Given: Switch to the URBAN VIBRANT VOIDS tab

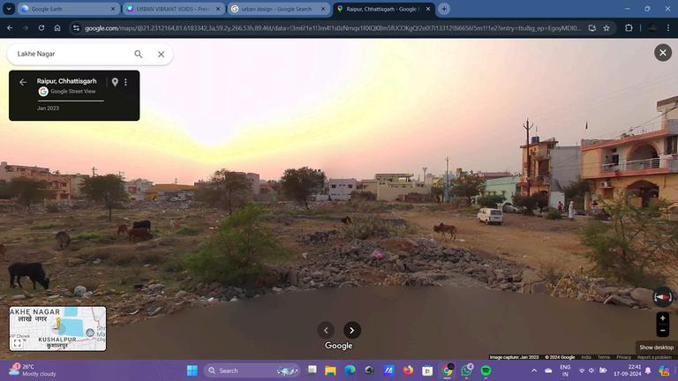Looking at the screenshot, I should [x=173, y=9].
